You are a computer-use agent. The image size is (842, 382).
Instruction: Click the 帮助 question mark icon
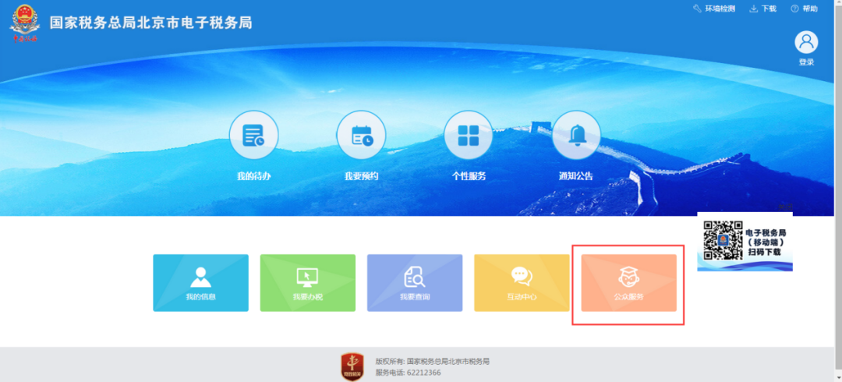tap(794, 9)
